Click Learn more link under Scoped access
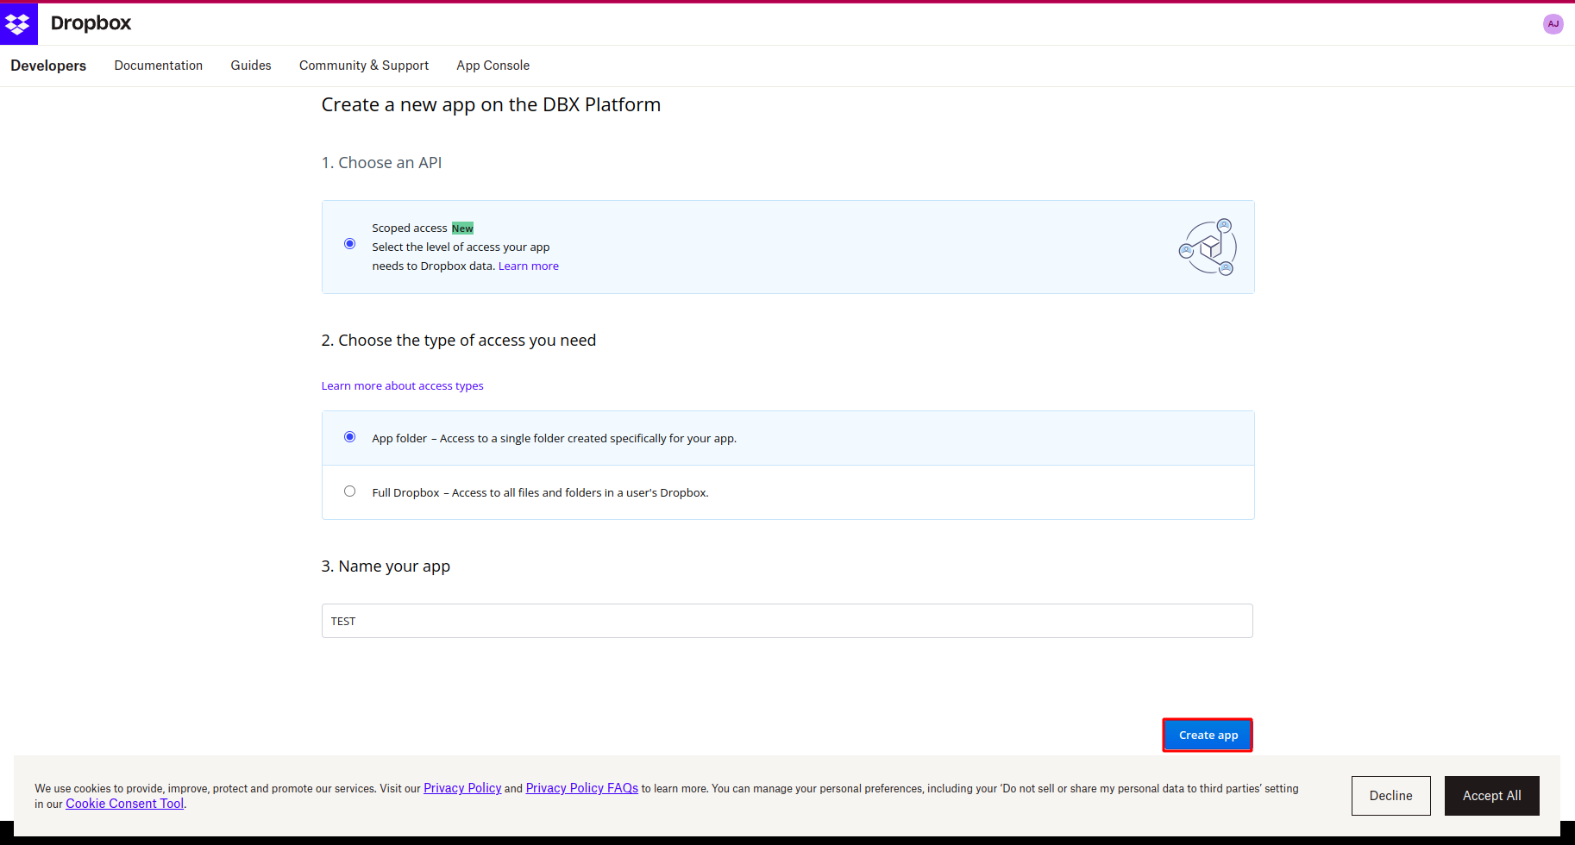 pyautogui.click(x=529, y=266)
